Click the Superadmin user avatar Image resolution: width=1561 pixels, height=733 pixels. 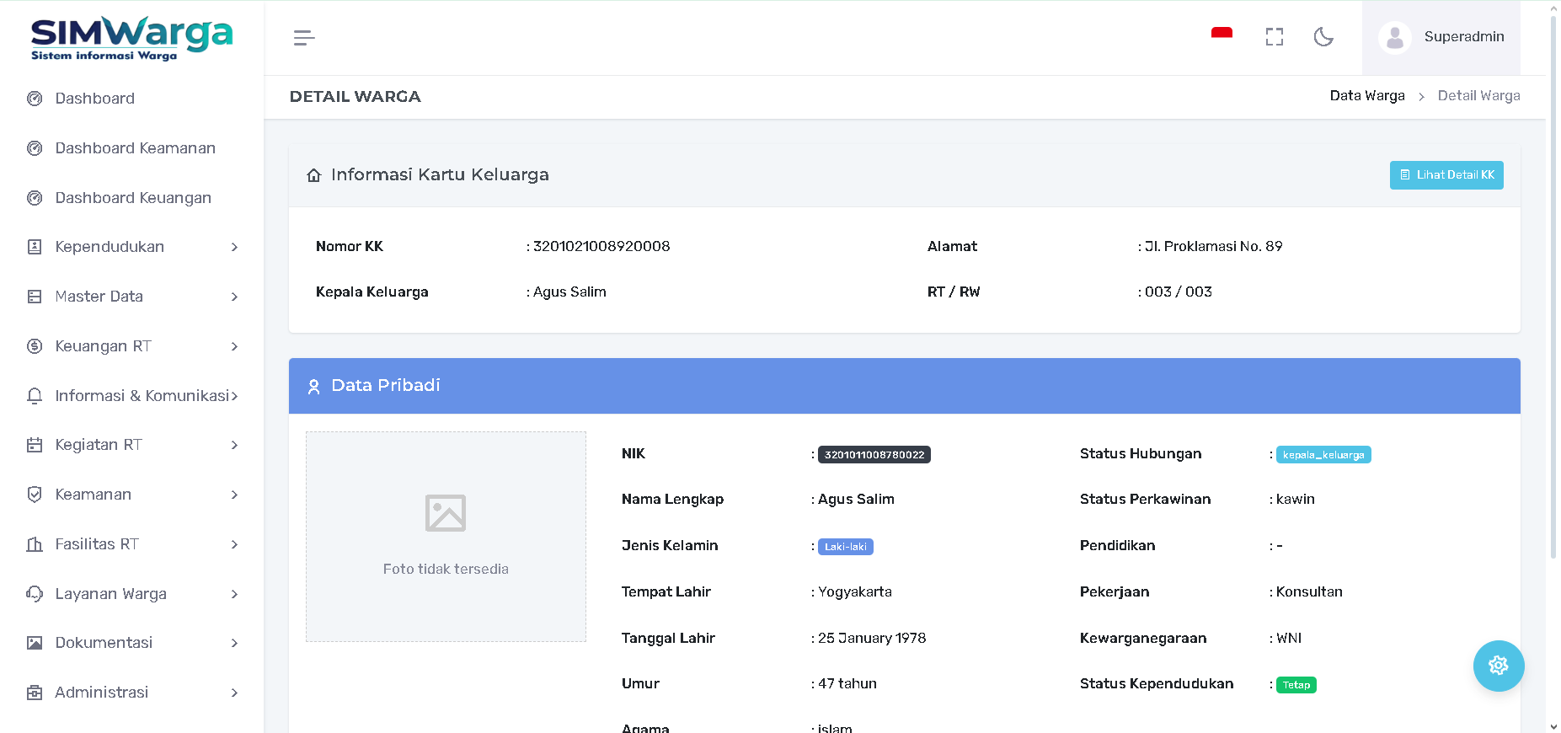tap(1395, 38)
